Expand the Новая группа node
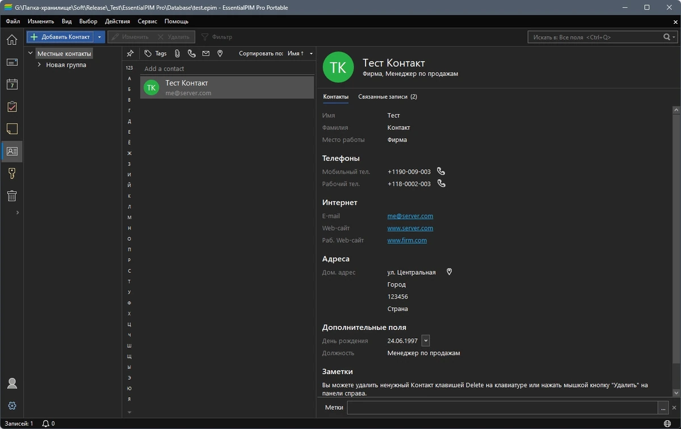681x429 pixels. coord(39,65)
